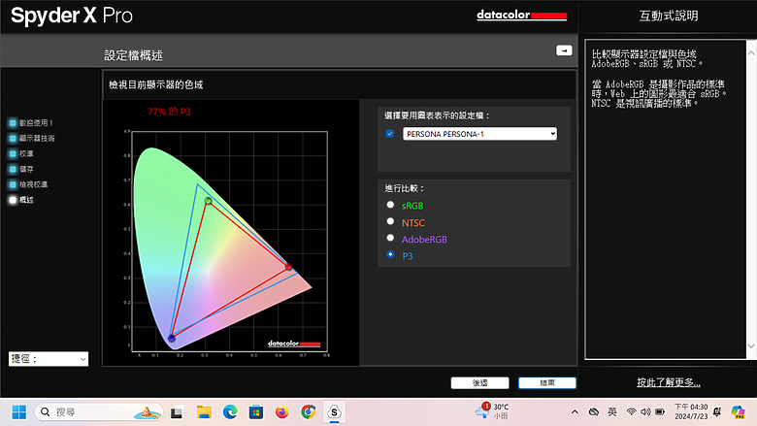Open Copilot icon in taskbar corner
The height and width of the screenshot is (426, 757).
tap(738, 412)
